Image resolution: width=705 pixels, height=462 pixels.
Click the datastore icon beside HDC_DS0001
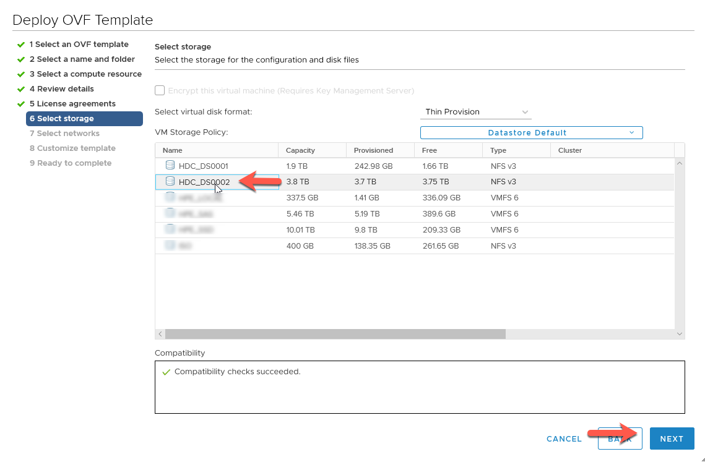tap(170, 165)
